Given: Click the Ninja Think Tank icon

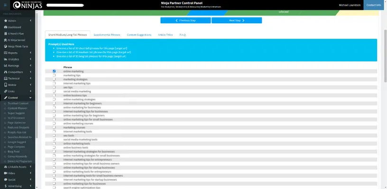Looking at the screenshot, I should pyautogui.click(x=5, y=46).
